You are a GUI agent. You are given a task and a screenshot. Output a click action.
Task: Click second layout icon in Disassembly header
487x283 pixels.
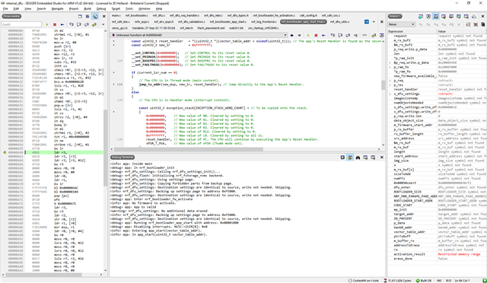[x=88, y=16]
